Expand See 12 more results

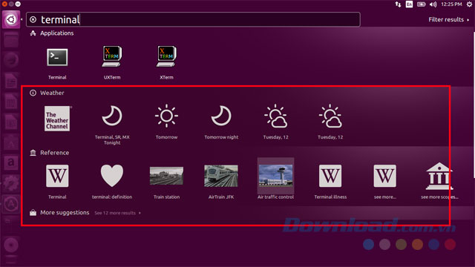(x=117, y=213)
